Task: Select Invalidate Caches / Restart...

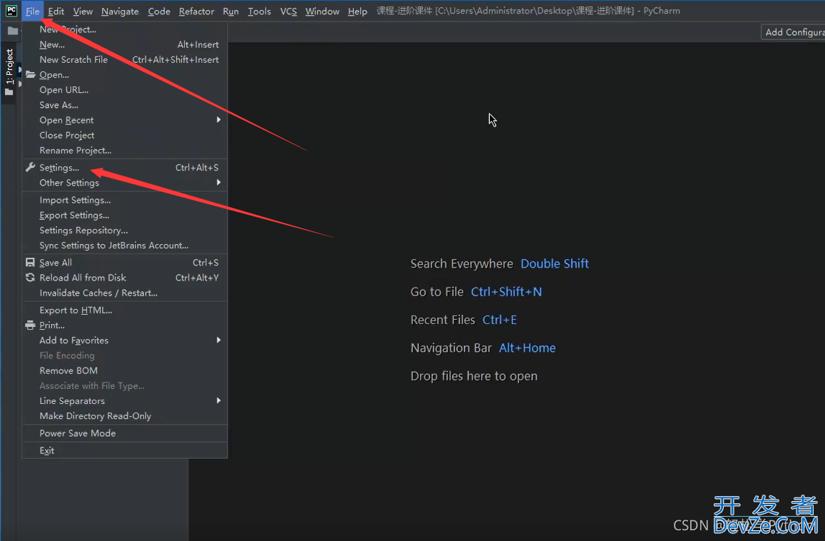Action: 125,293
